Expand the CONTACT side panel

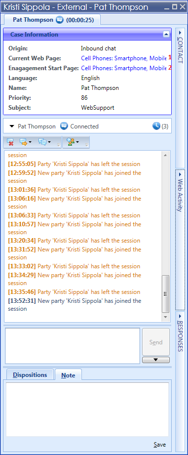[x=180, y=46]
